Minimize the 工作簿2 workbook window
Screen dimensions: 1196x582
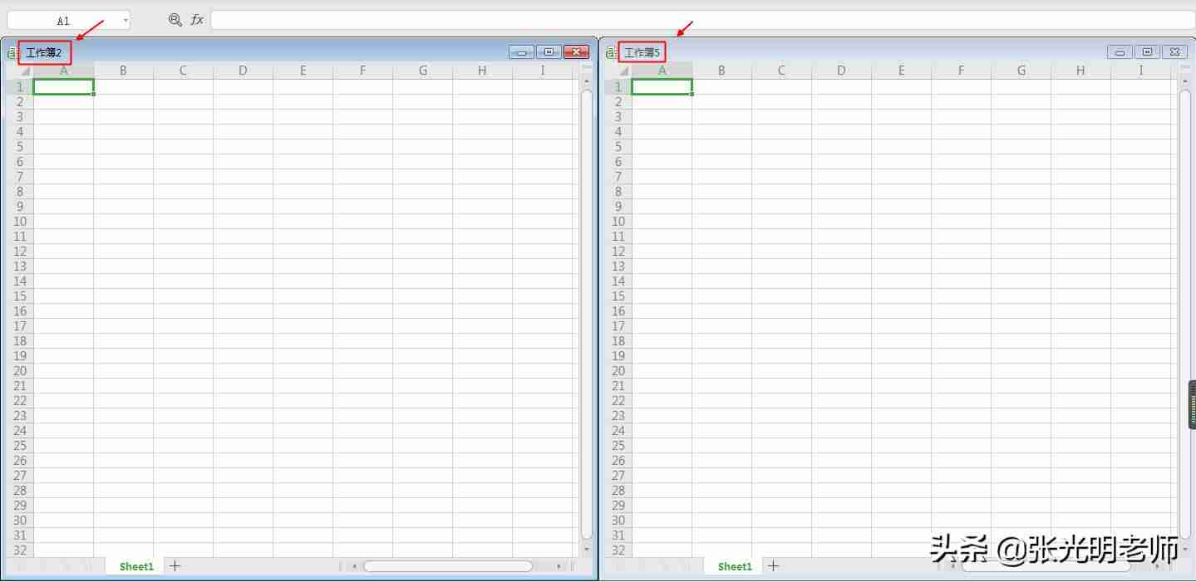(521, 52)
